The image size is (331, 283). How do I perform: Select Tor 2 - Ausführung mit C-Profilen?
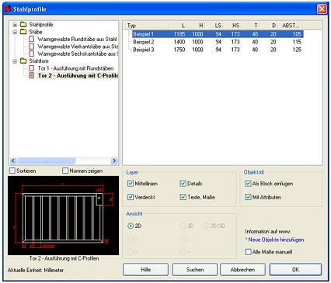(78, 76)
